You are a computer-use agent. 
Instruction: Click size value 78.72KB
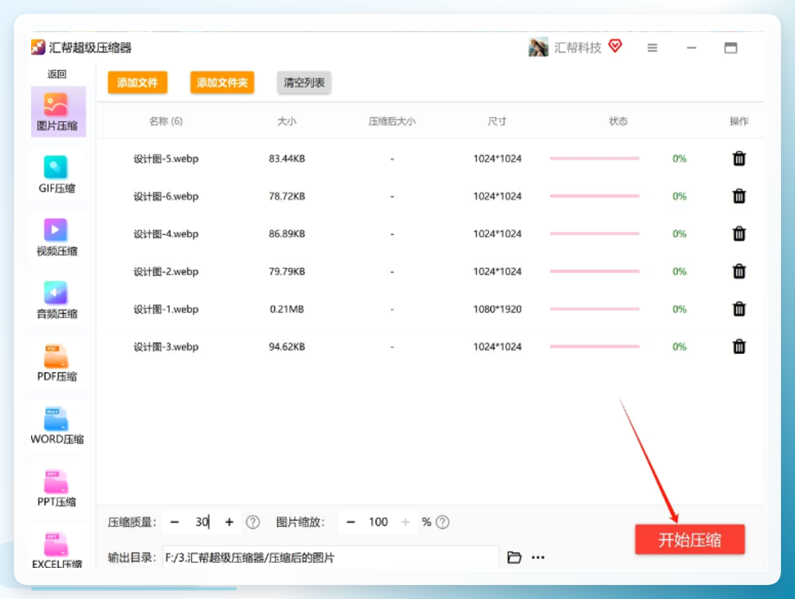pos(287,196)
